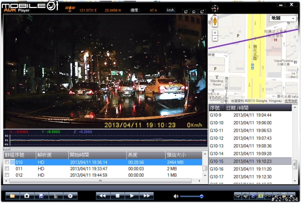Sort by 解析度 column header
Screen dimensions: 301x203
(x=52, y=155)
